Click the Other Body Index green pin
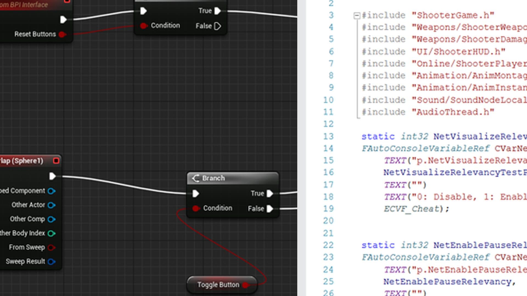Screen dimensions: 527x296 pyautogui.click(x=51, y=234)
